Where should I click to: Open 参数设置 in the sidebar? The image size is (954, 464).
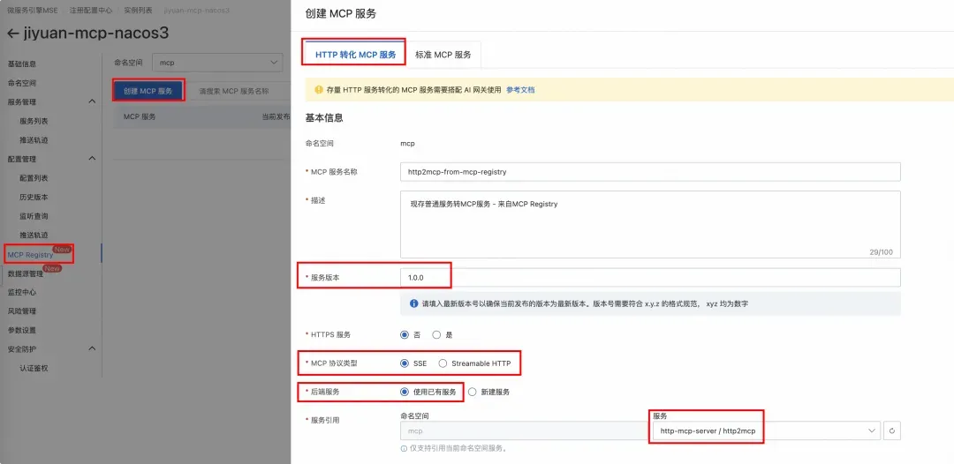tap(22, 330)
